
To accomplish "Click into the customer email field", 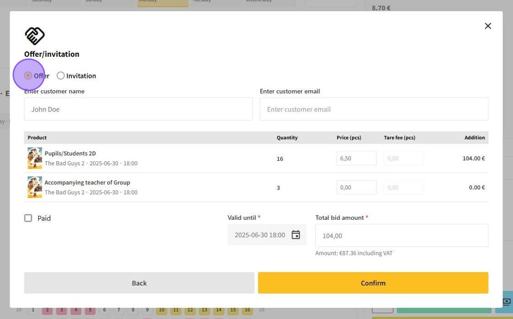I will point(373,109).
